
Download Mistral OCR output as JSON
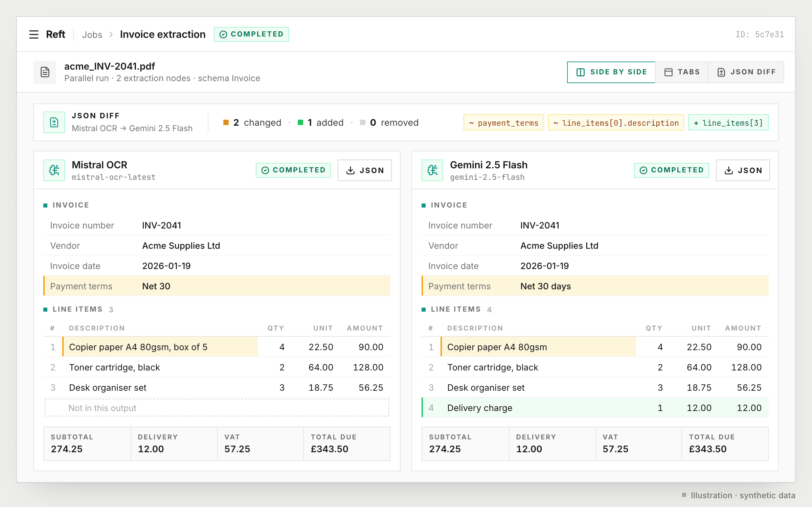365,170
